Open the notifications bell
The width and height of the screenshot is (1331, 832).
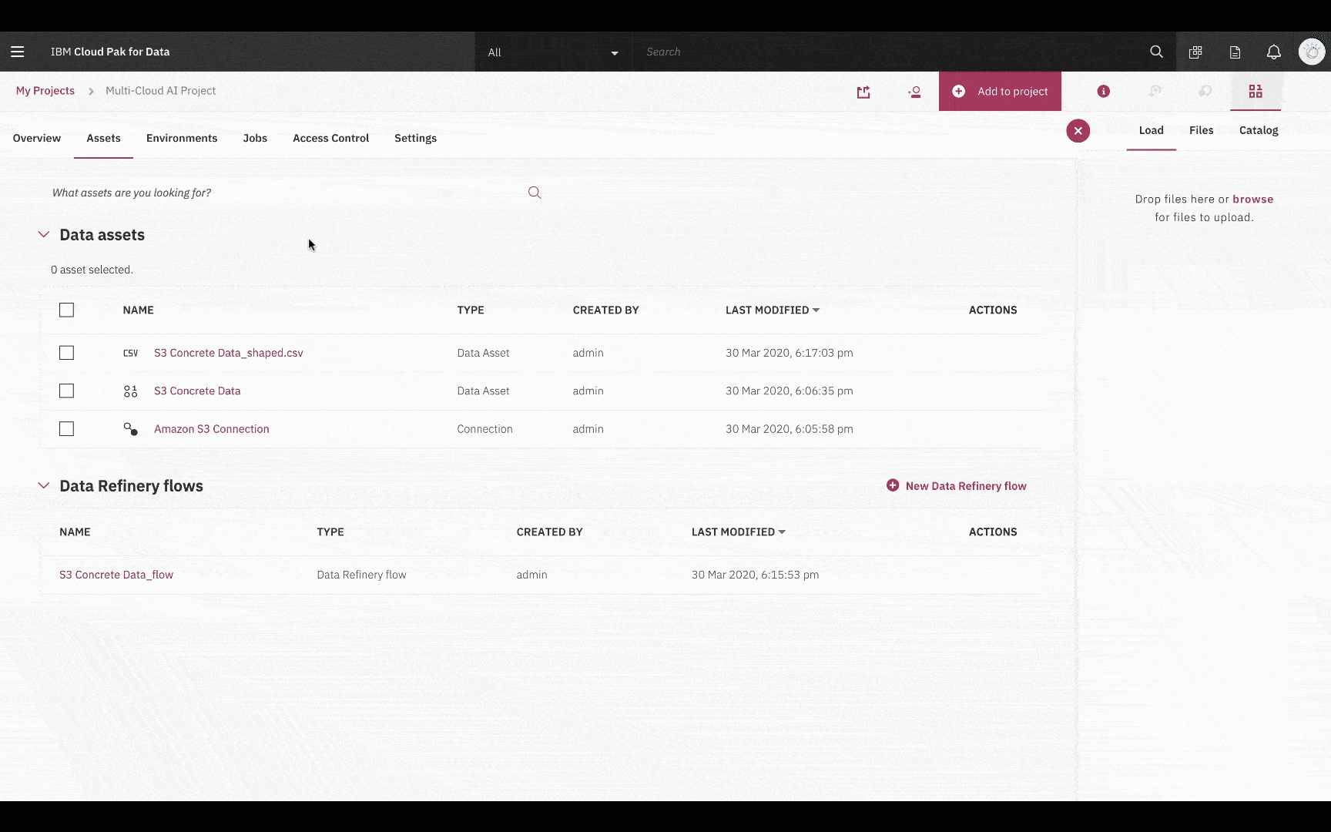pyautogui.click(x=1274, y=52)
